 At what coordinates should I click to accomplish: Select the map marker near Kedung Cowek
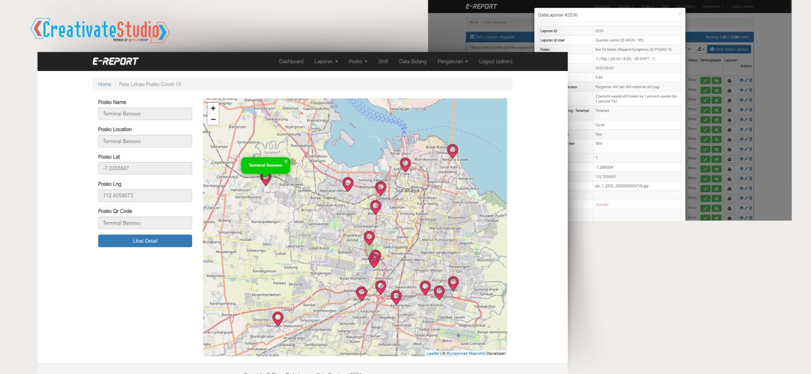point(453,150)
